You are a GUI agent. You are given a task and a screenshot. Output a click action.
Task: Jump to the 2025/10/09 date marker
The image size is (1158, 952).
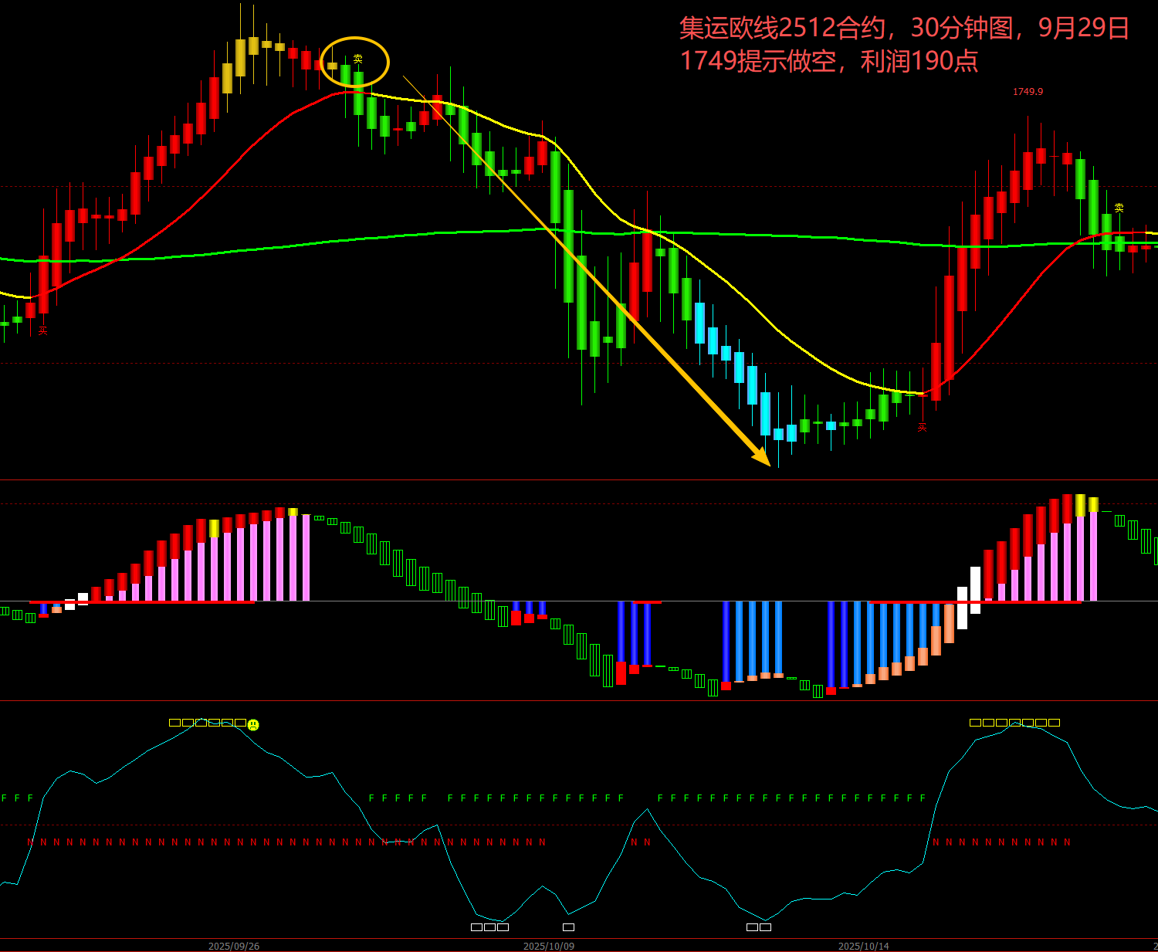click(x=549, y=946)
